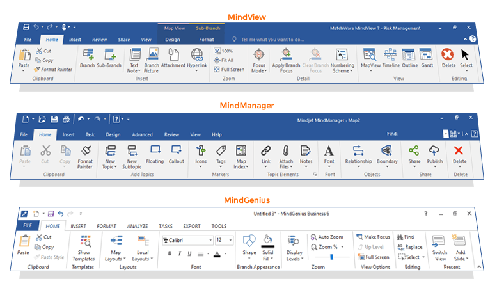Viewport: 497px width, 288px height.
Task: Switch to Outline view in MindView
Action: pyautogui.click(x=409, y=58)
